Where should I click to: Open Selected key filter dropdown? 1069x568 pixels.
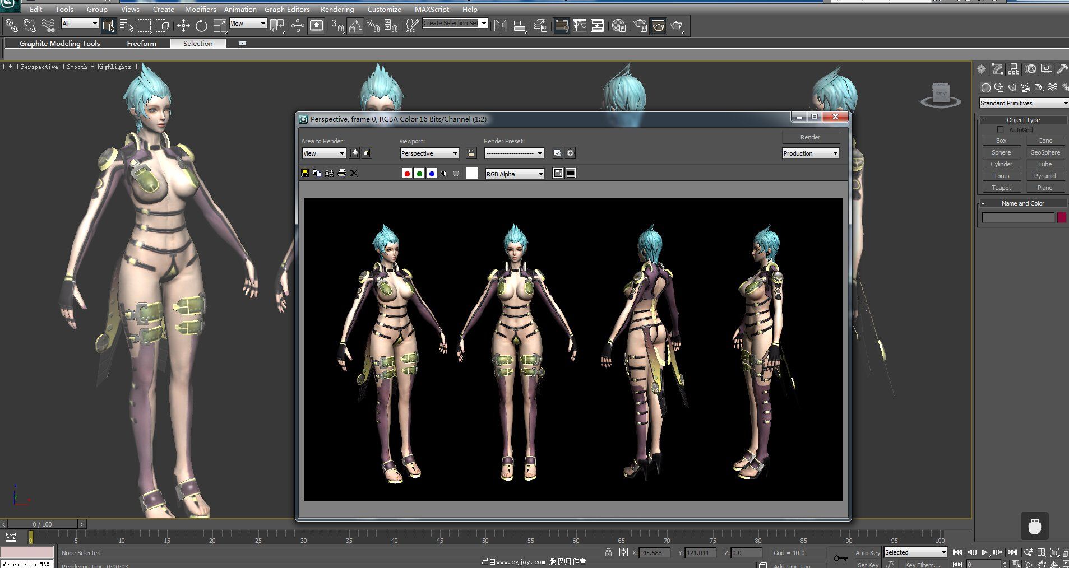915,552
